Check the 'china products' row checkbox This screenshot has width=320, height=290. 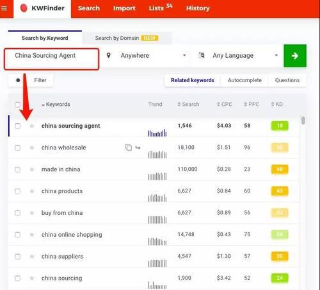pyautogui.click(x=17, y=191)
